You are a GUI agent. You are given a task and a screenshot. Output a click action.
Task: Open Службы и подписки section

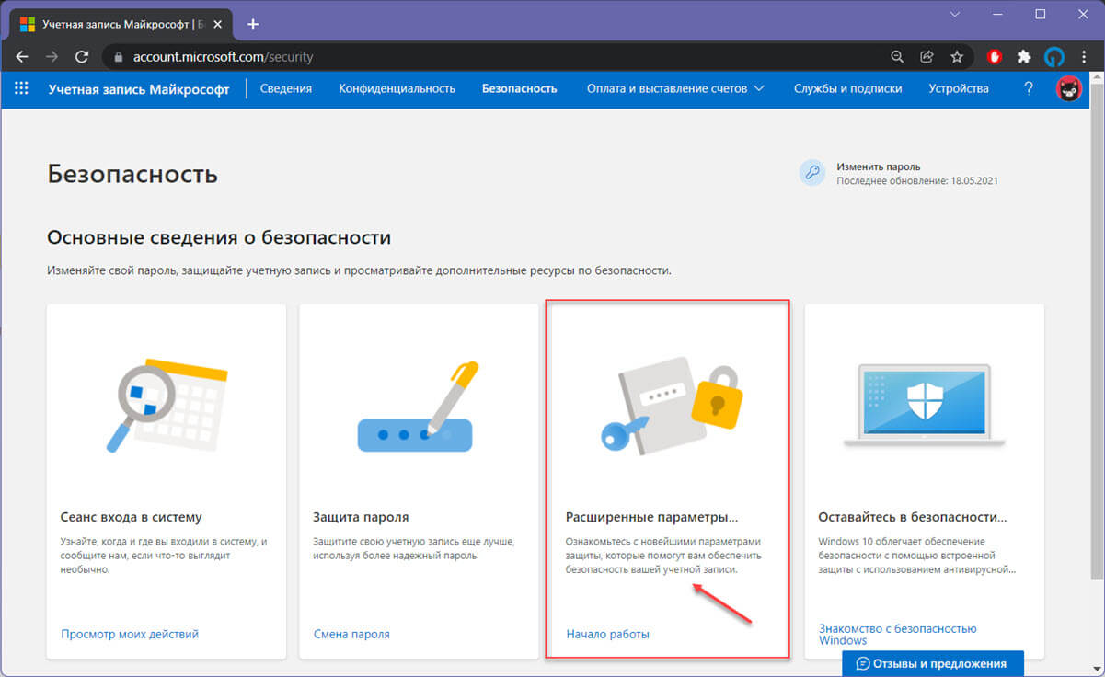(x=847, y=89)
